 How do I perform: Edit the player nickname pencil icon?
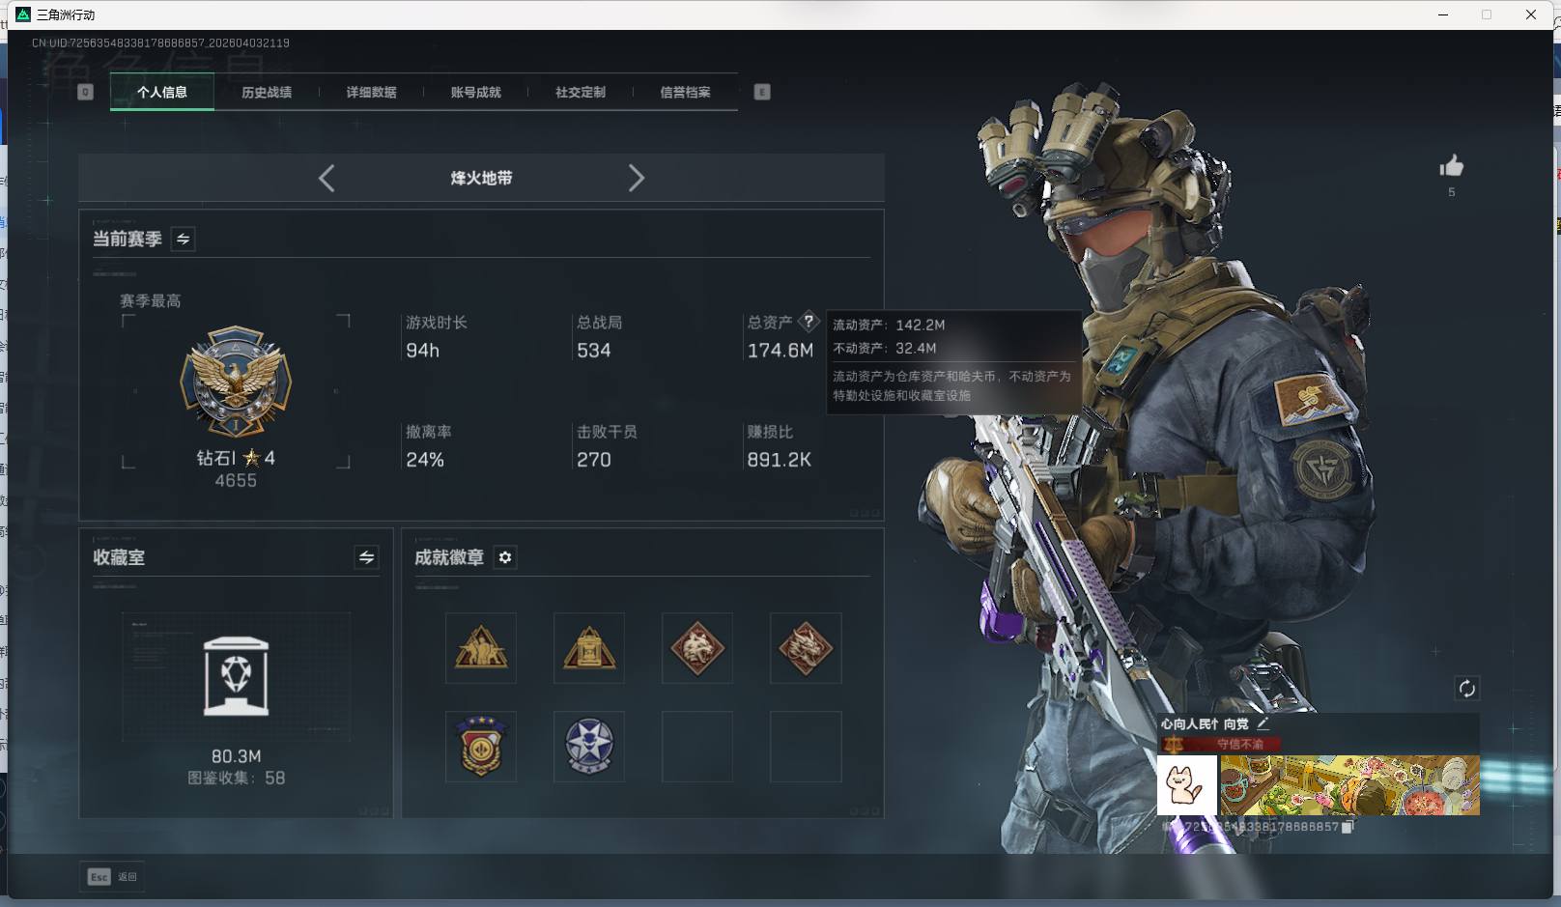pyautogui.click(x=1263, y=723)
